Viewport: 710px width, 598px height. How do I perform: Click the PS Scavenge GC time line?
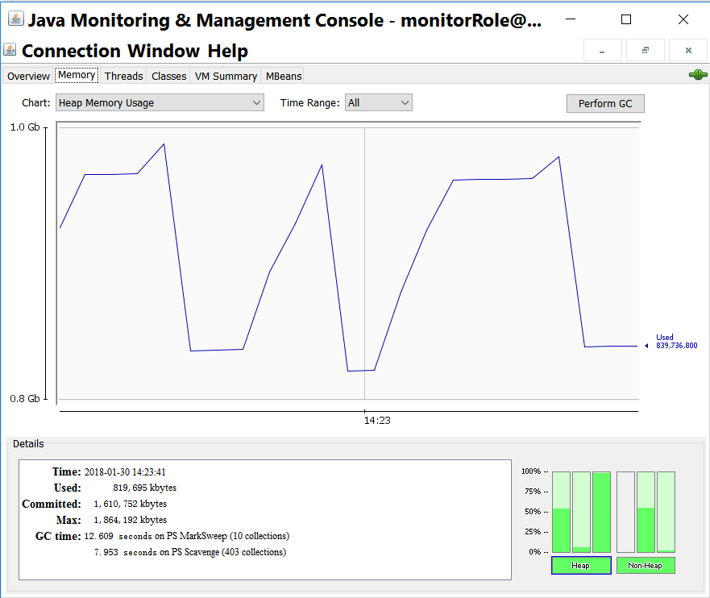coord(190,552)
